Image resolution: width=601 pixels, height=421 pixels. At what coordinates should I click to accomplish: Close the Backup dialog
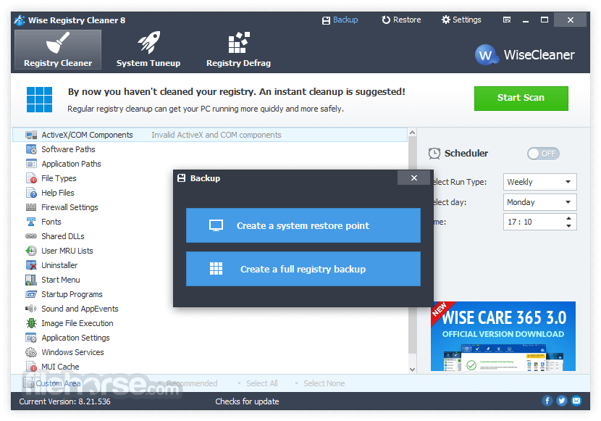(x=414, y=178)
